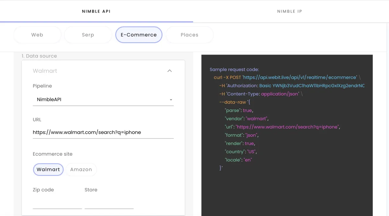This screenshot has height=216, width=389.
Task: Click the Store input field
Action: [109, 203]
